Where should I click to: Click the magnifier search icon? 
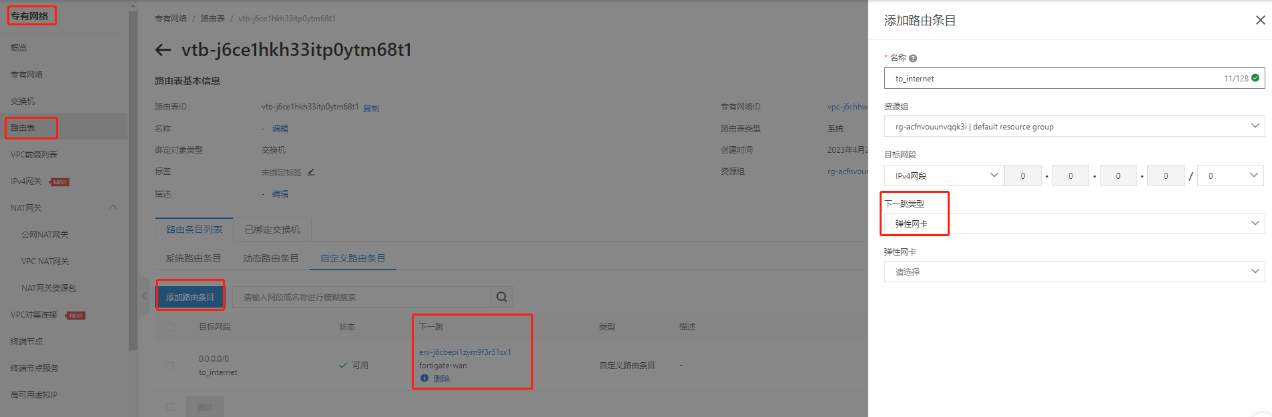point(502,298)
